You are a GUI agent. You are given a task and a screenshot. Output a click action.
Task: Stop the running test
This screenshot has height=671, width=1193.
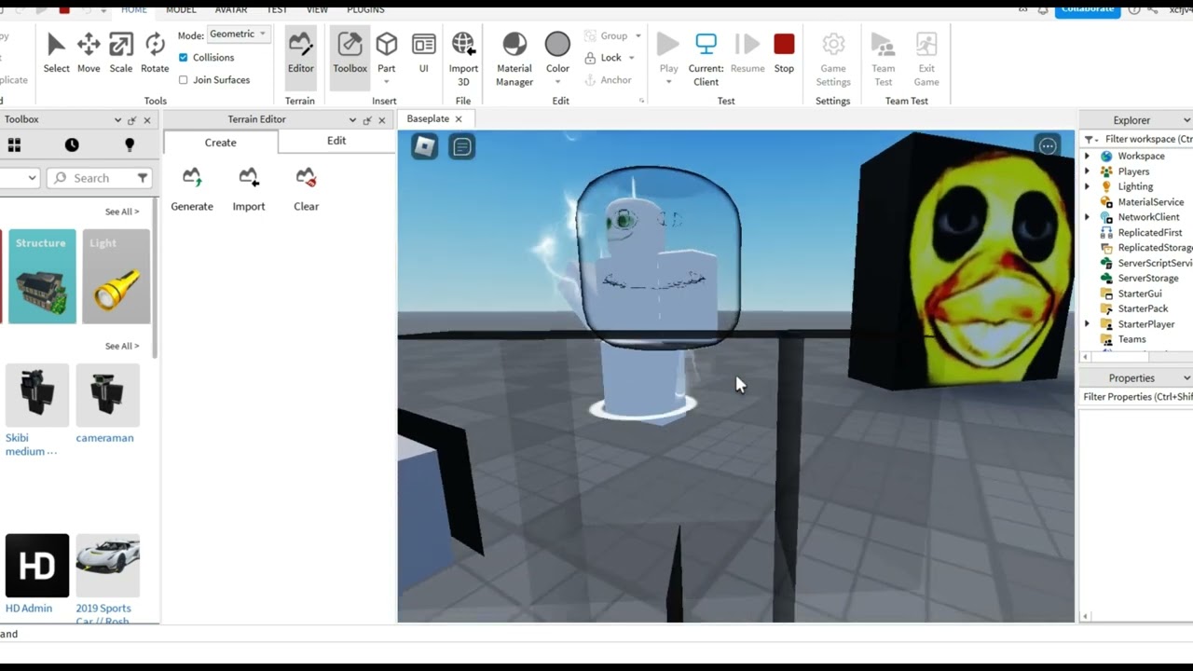click(x=784, y=53)
